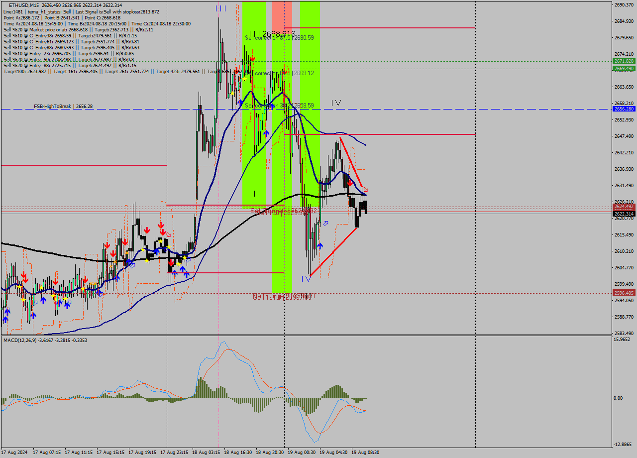The height and width of the screenshot is (458, 637).
Task: Click the '17 Aug 07:15' time axis label
Action: coord(47,453)
